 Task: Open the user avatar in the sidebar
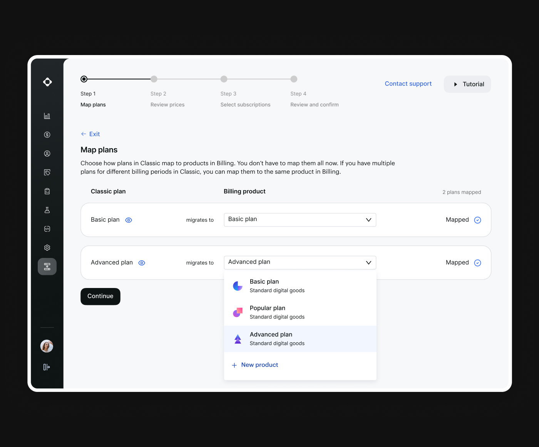[47, 346]
